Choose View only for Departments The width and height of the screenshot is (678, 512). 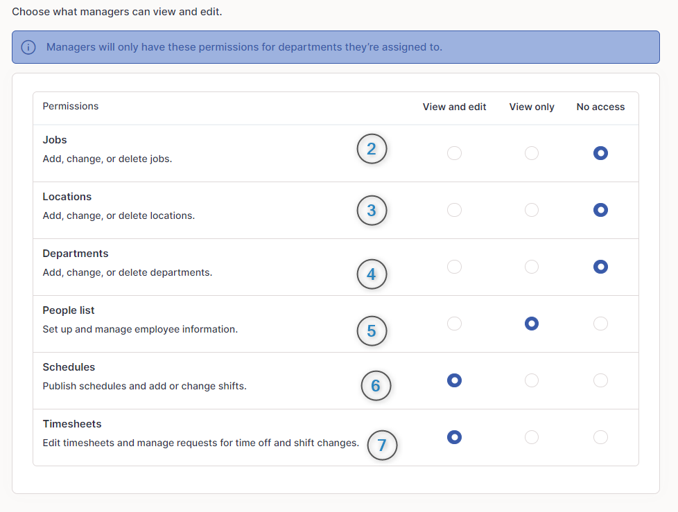coord(532,267)
